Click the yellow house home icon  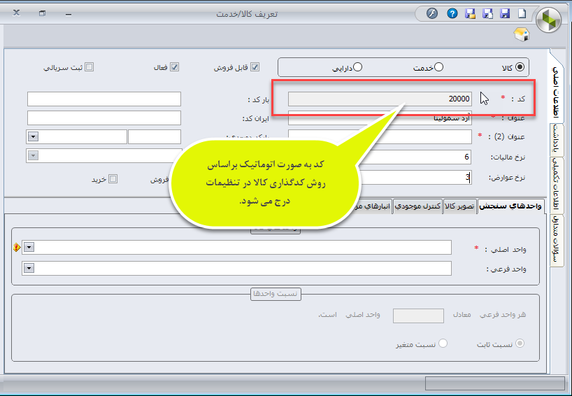(522, 35)
